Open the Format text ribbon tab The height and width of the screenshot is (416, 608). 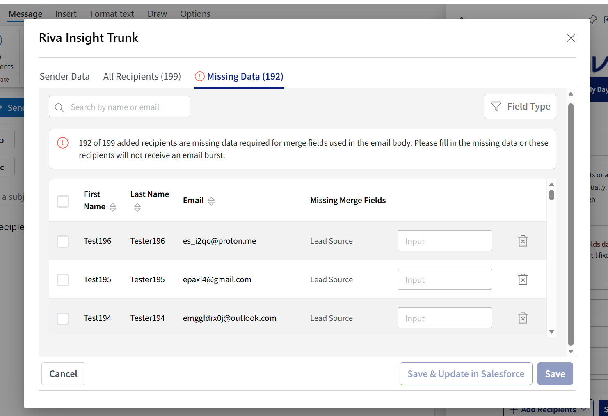(x=112, y=14)
